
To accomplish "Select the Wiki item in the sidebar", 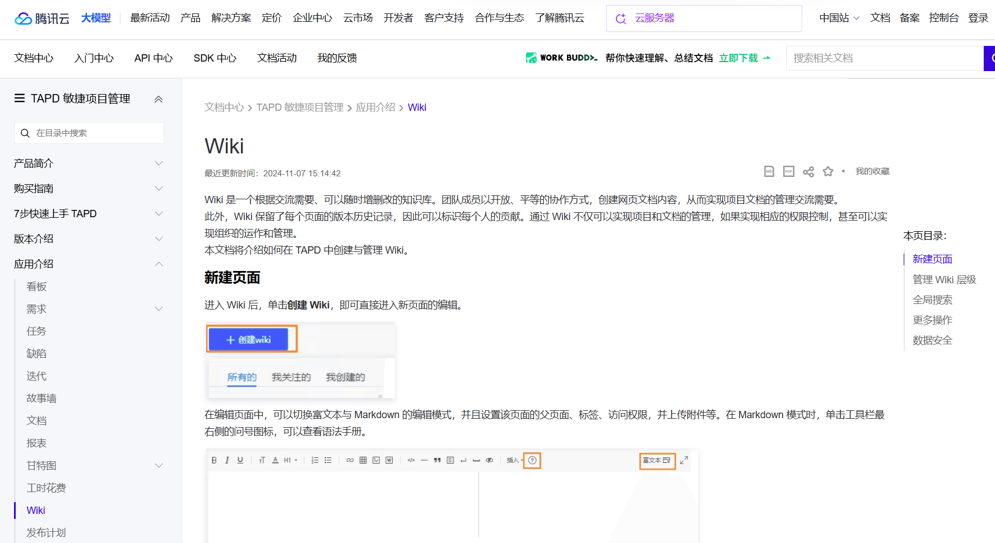I will (x=36, y=511).
